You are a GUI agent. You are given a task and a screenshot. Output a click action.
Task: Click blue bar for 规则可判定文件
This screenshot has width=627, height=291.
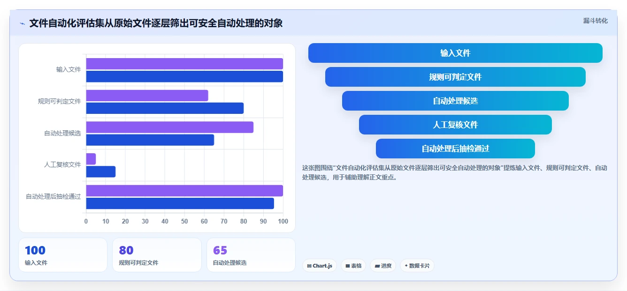pyautogui.click(x=165, y=108)
